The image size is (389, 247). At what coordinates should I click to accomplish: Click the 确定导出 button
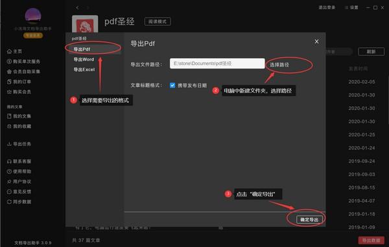click(309, 220)
